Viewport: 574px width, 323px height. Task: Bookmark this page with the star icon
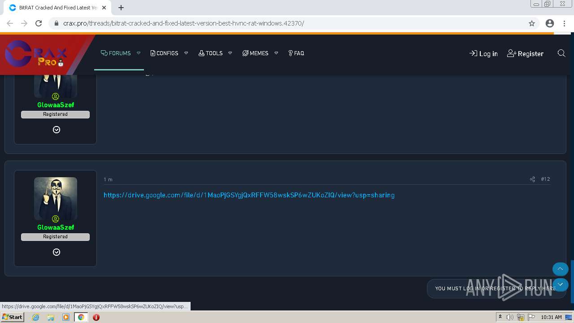click(532, 23)
